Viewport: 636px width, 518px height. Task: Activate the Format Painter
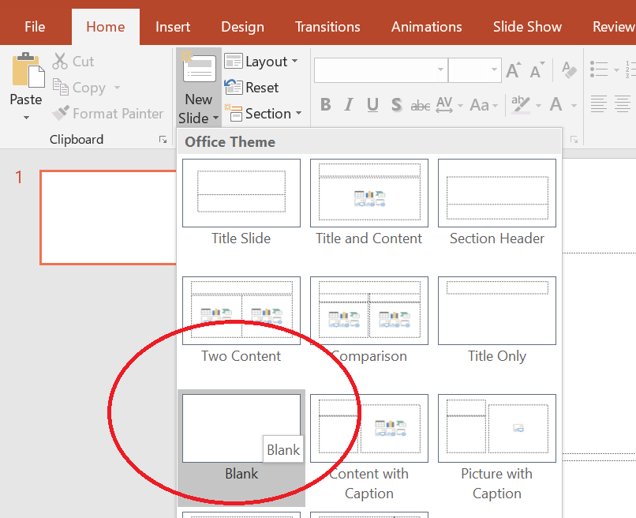59,113
